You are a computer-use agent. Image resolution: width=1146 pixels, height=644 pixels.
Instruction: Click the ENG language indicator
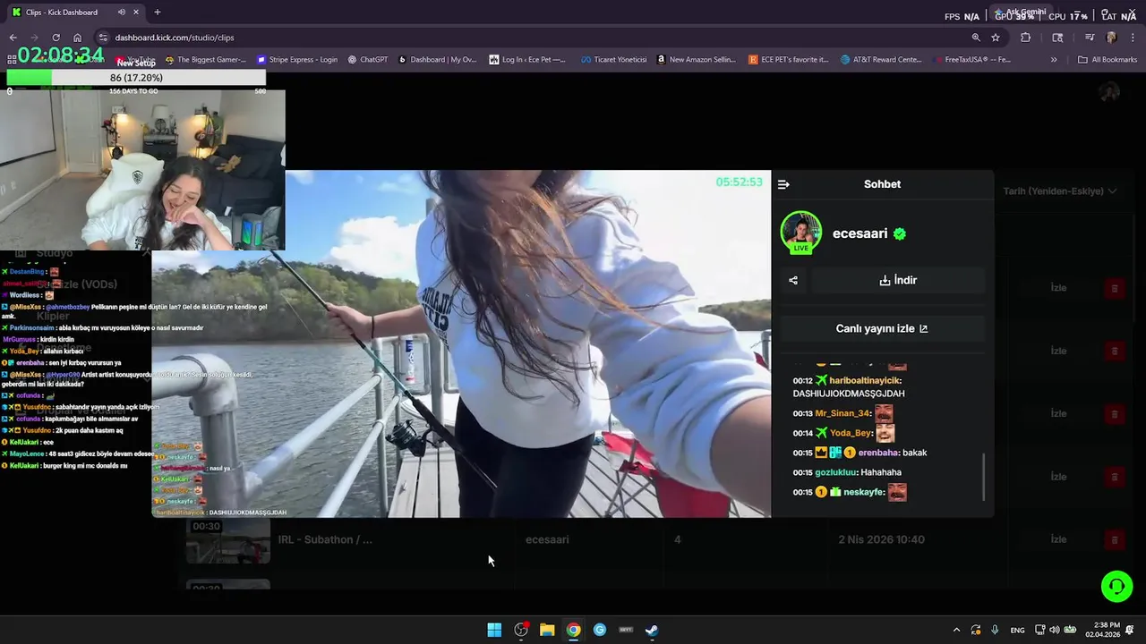pyautogui.click(x=1017, y=630)
